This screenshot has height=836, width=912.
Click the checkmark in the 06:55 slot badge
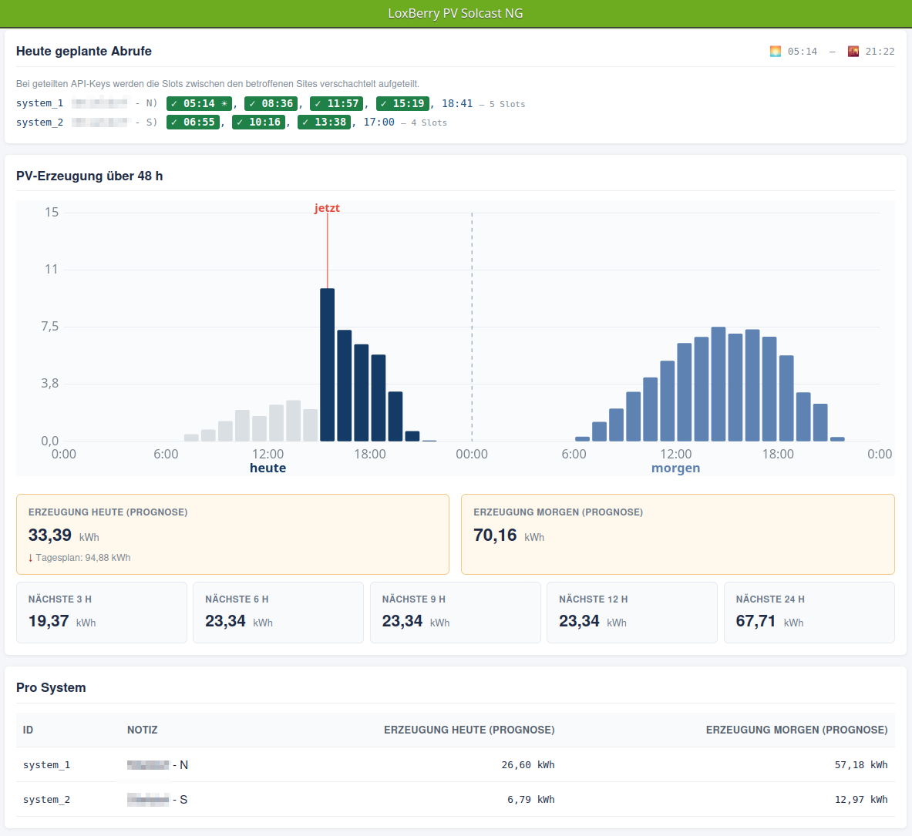point(174,122)
